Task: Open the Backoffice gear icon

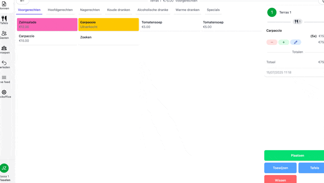Action: (x=4, y=93)
